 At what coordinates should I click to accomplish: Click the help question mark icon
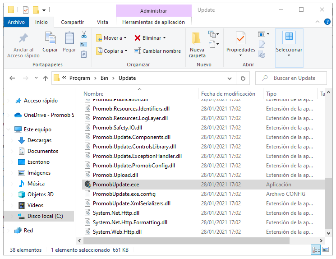click(327, 22)
